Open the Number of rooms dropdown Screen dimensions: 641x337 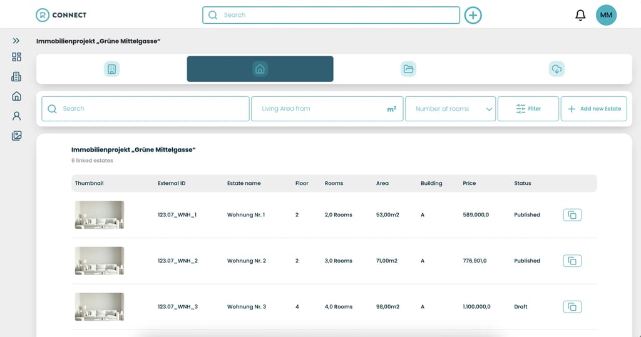(x=451, y=109)
